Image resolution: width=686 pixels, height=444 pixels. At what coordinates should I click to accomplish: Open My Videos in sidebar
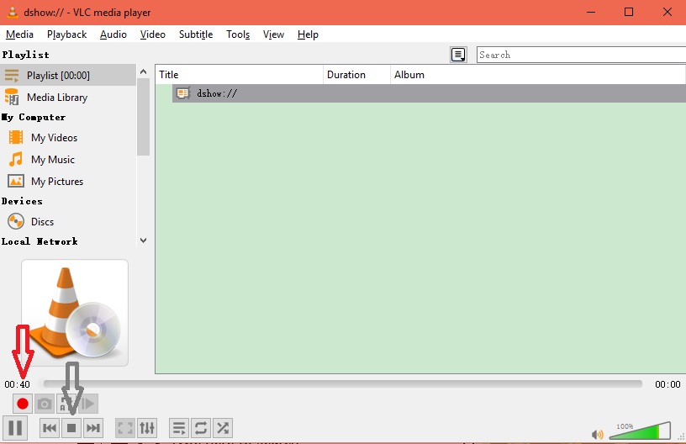pyautogui.click(x=68, y=138)
